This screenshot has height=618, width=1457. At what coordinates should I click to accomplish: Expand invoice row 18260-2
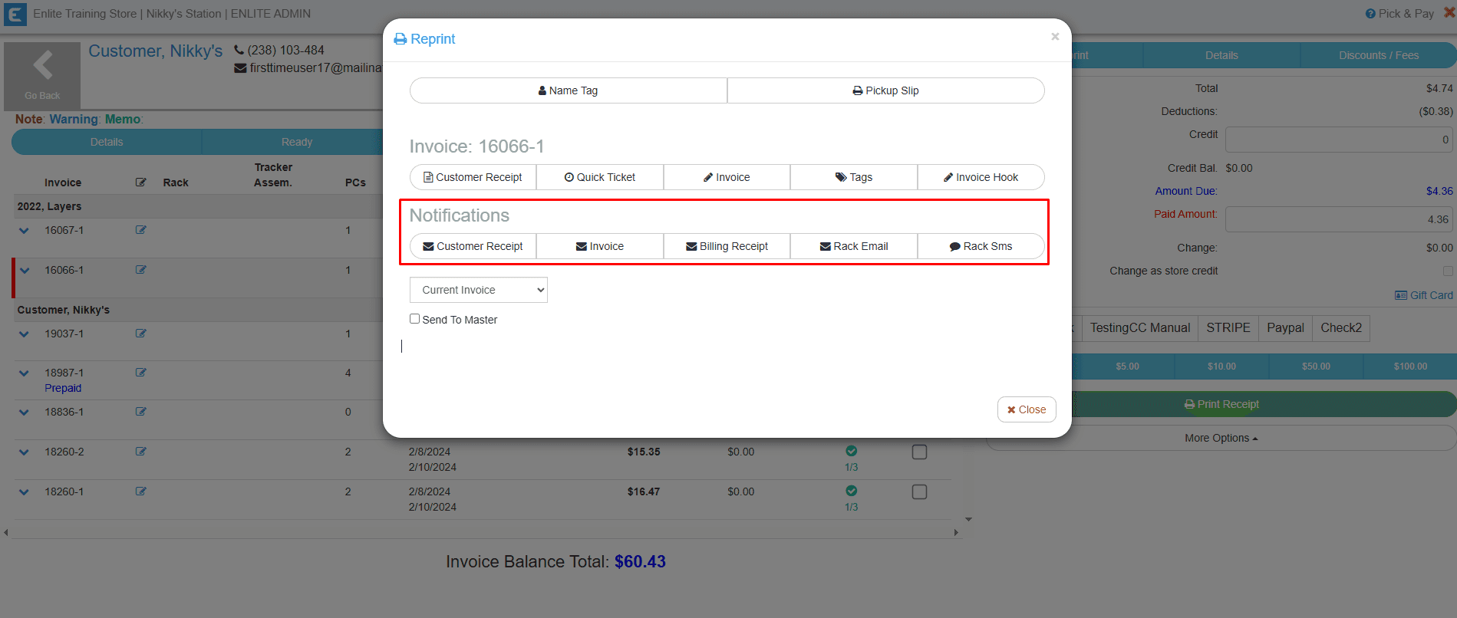(x=24, y=452)
